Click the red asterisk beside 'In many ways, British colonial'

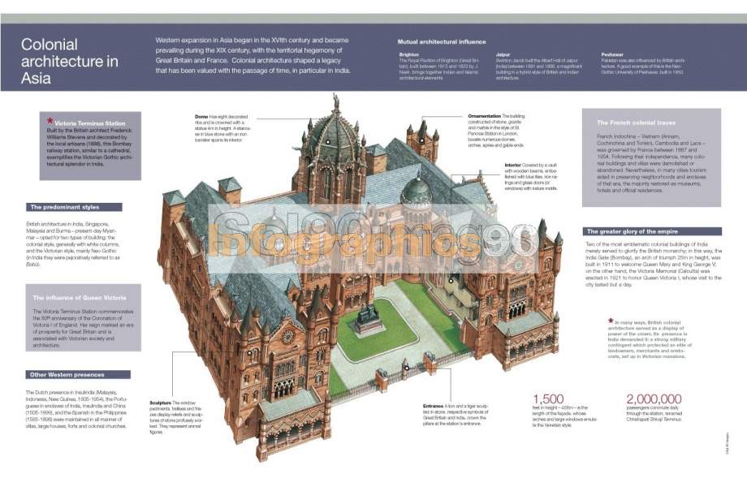[611, 321]
